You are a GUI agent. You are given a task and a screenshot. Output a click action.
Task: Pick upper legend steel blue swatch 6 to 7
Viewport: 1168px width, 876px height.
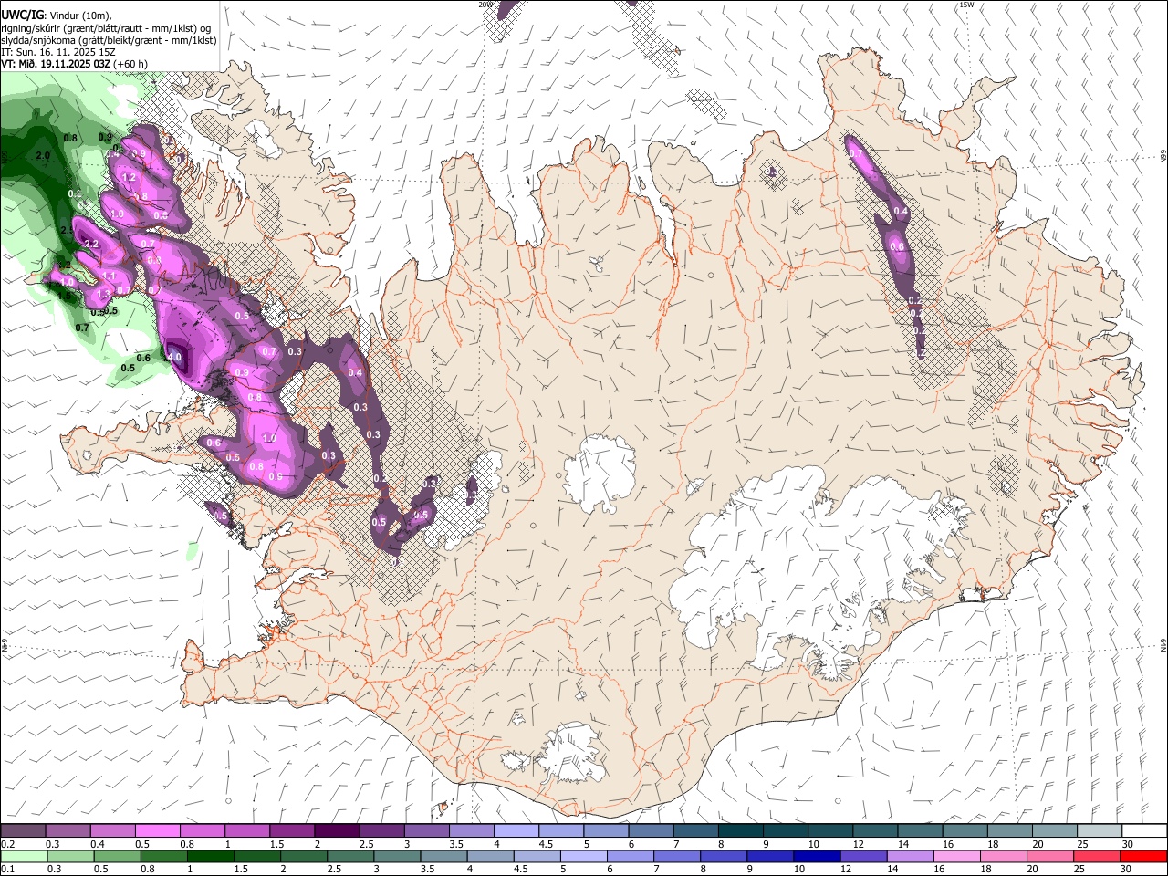click(x=651, y=831)
